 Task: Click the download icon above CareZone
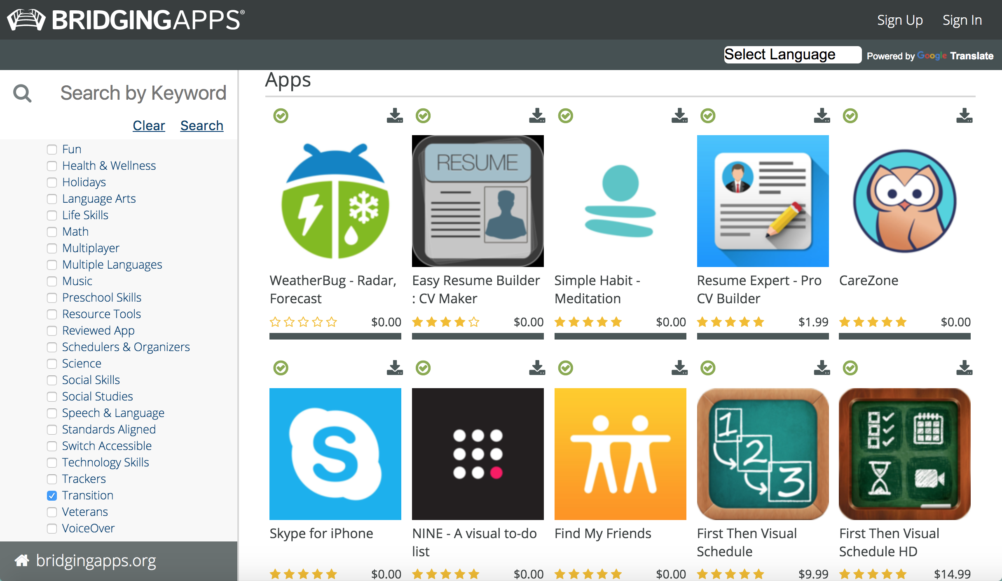click(965, 116)
